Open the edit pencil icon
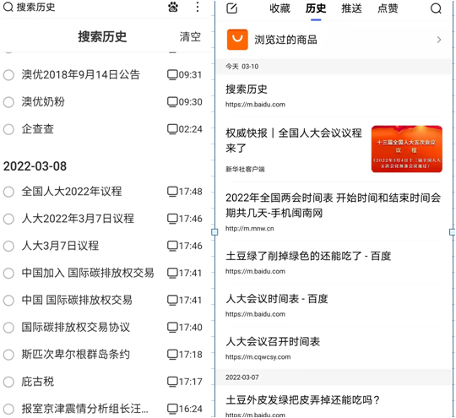 point(231,8)
